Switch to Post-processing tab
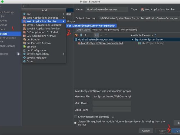Viewport: 180px width, 135px height. click(x=129, y=30)
